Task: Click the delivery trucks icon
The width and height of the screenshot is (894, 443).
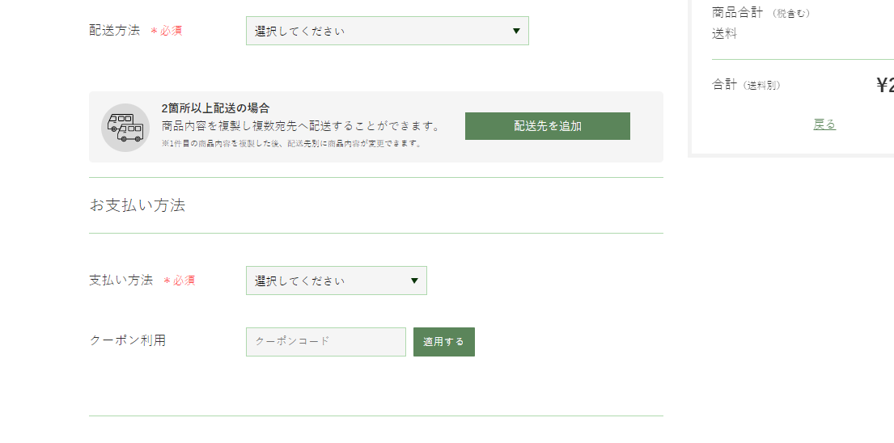Action: tap(125, 128)
